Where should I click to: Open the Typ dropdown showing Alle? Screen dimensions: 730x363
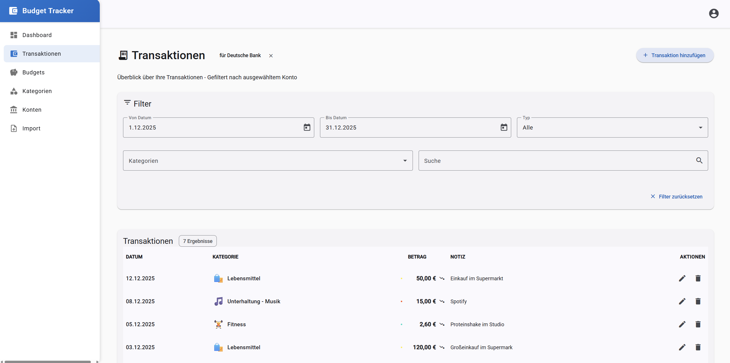pyautogui.click(x=612, y=128)
